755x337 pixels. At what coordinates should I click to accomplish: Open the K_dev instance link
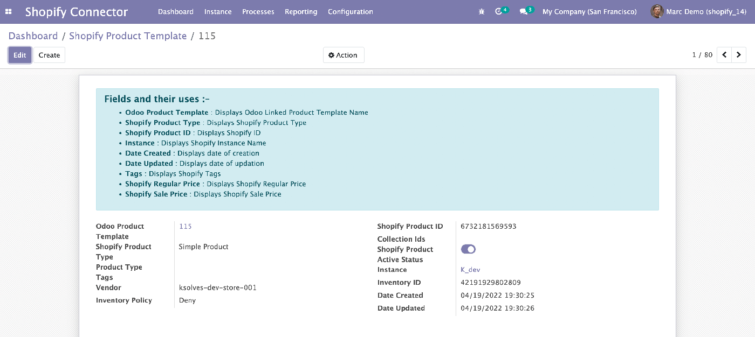(x=470, y=270)
